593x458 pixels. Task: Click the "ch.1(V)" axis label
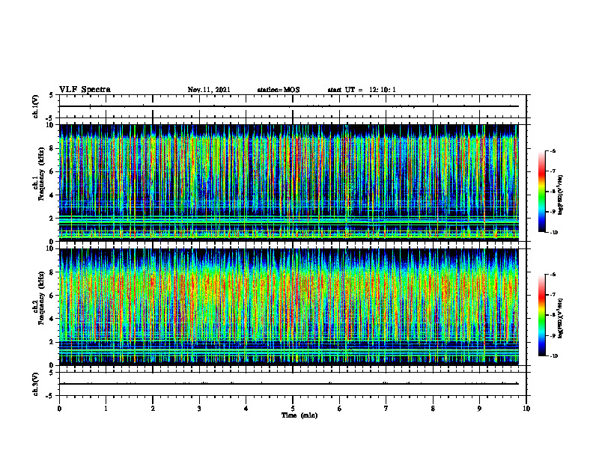coord(36,106)
